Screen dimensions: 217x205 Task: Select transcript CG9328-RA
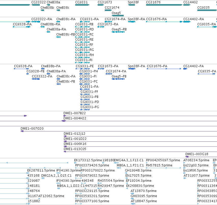tap(22, 24)
